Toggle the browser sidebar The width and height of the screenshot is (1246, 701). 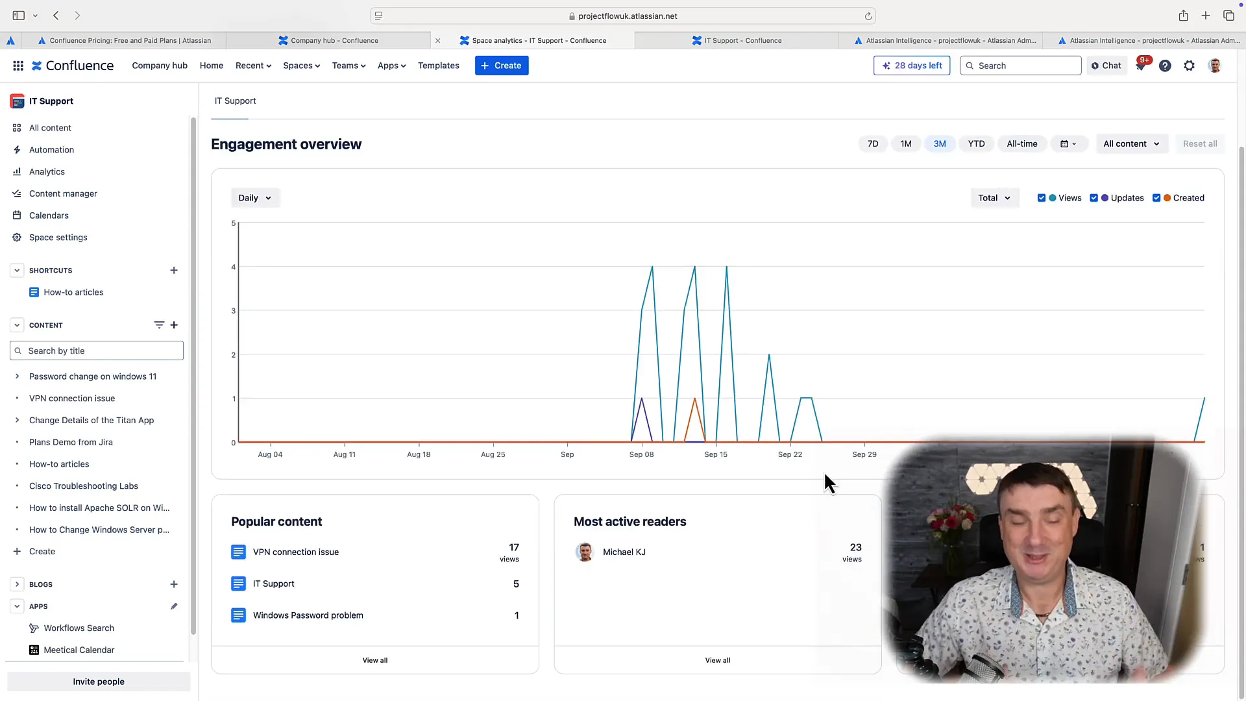pyautogui.click(x=19, y=16)
